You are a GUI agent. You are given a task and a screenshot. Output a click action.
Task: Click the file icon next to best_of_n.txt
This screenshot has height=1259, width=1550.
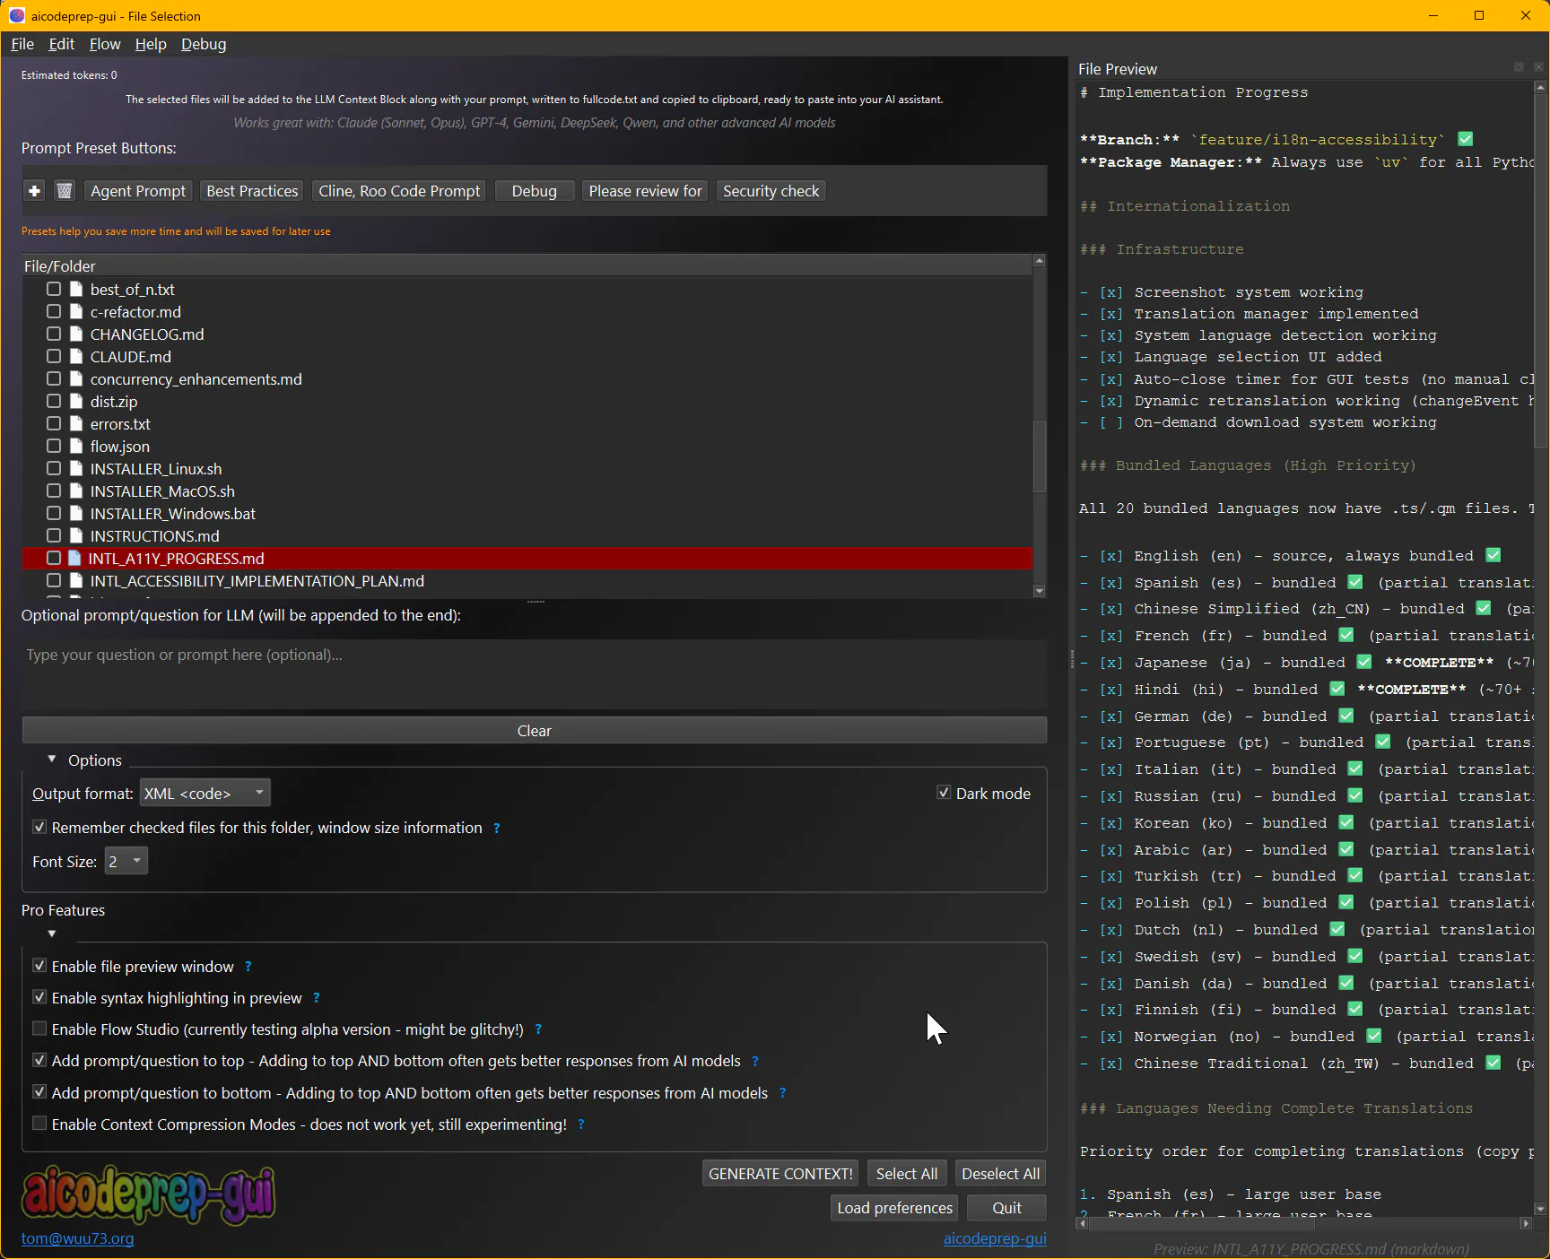(76, 290)
